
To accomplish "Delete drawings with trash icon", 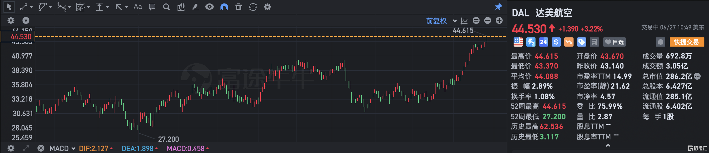I will click(x=239, y=7).
